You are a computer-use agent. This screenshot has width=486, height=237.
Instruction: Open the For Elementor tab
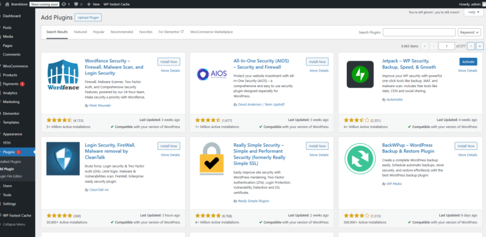[x=171, y=32]
